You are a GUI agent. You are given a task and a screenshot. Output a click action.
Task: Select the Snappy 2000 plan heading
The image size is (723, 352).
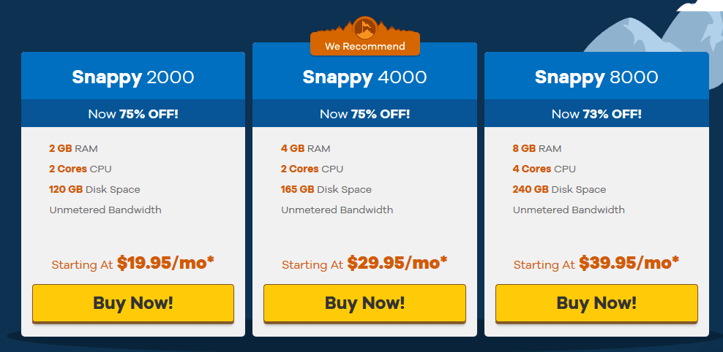tap(132, 77)
